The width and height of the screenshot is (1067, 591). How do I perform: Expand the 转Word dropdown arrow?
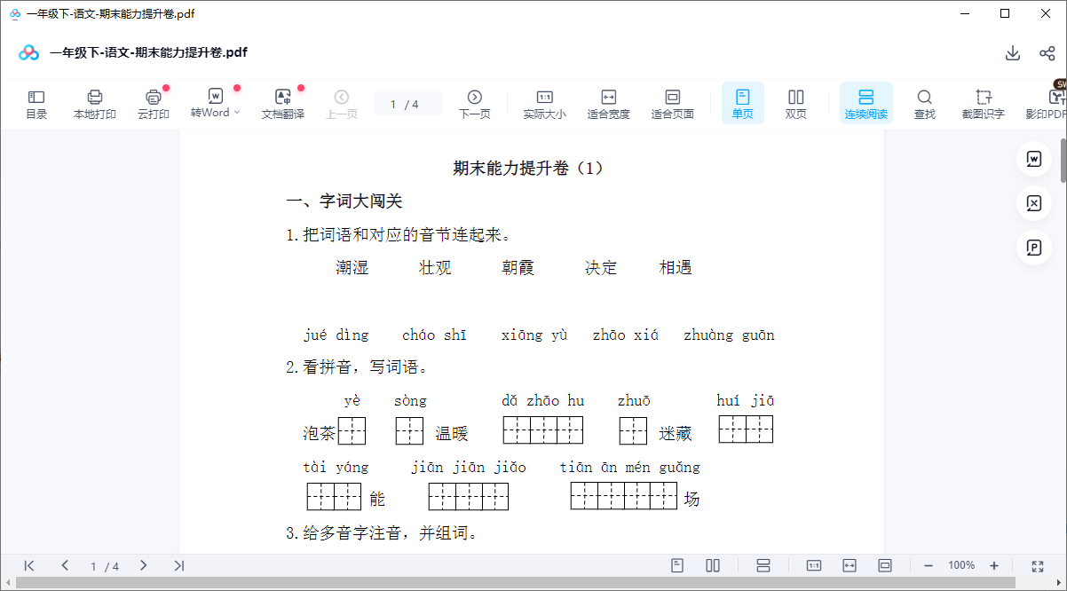pyautogui.click(x=237, y=113)
